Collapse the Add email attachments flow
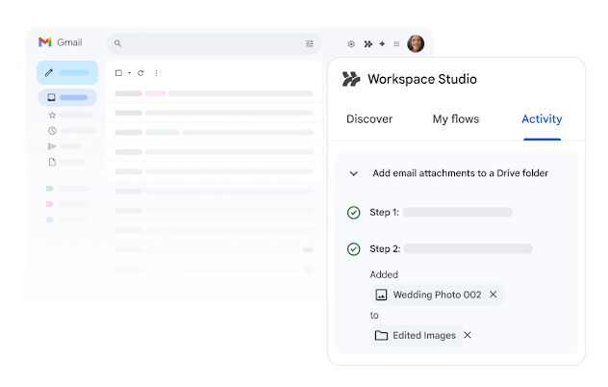608x387 pixels. coord(353,173)
